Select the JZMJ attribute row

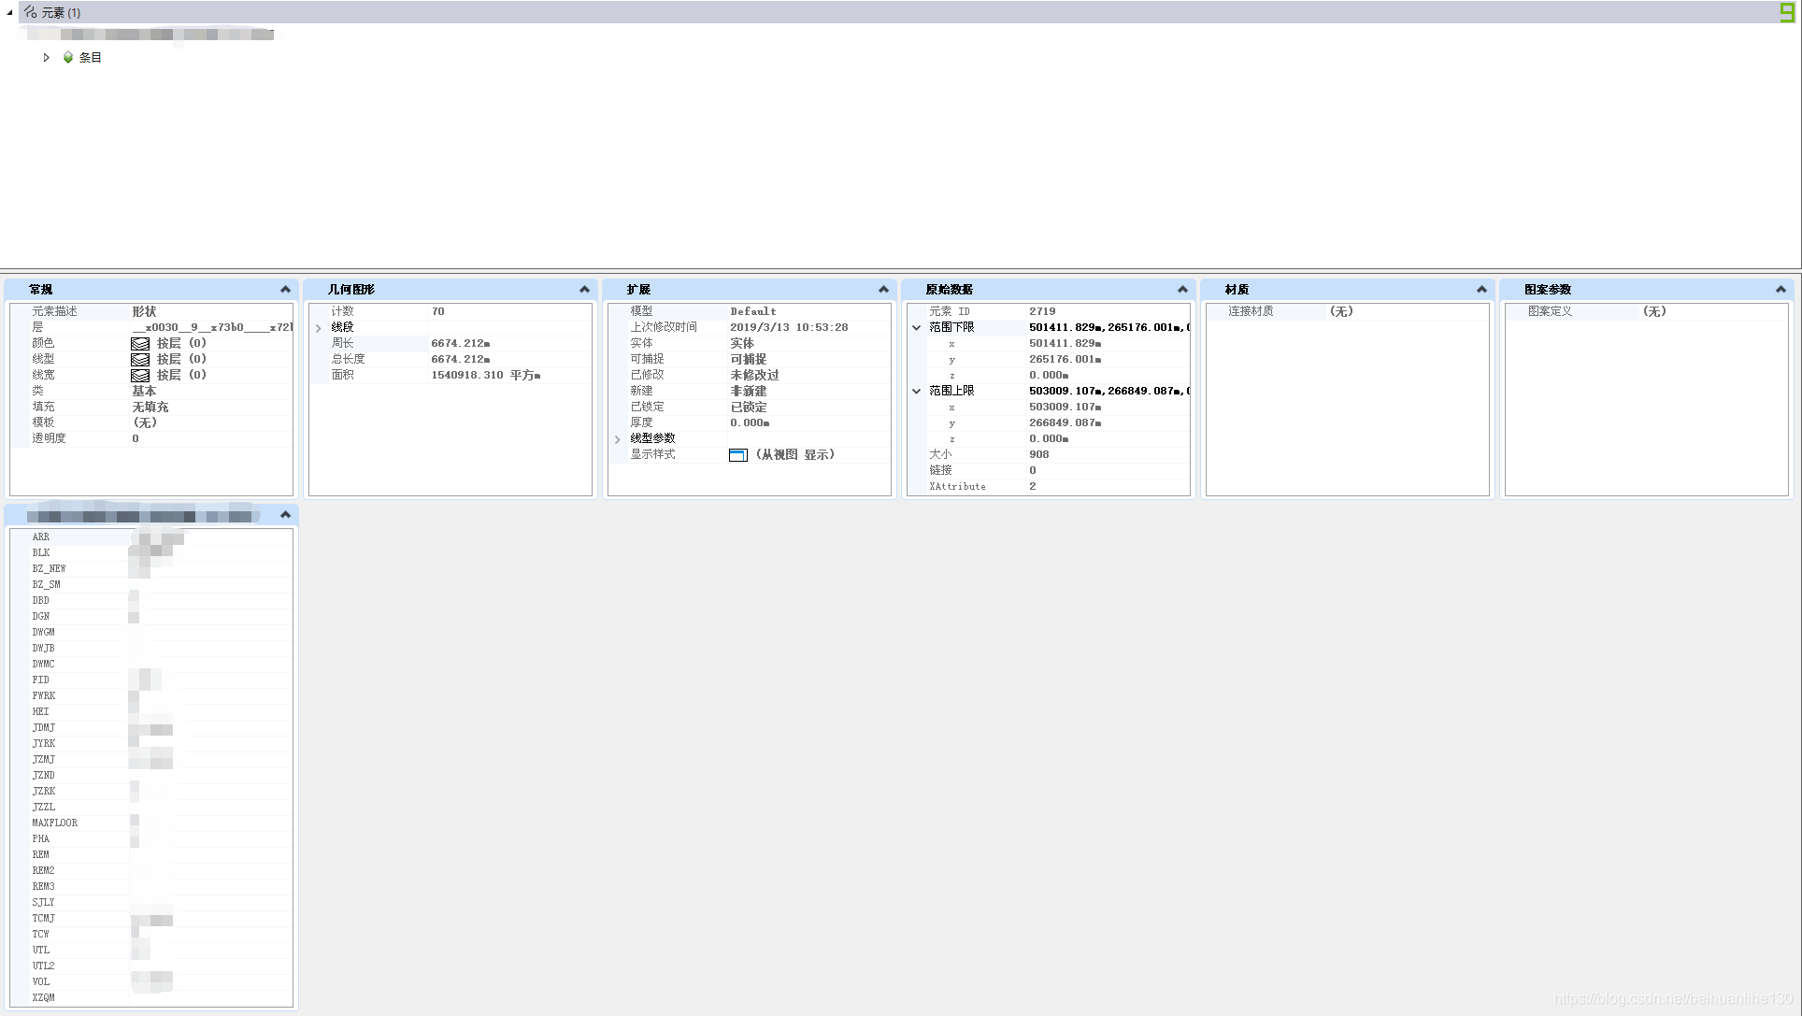coord(152,759)
